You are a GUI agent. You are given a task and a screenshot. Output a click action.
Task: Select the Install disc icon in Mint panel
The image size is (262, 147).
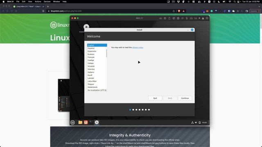pyautogui.click(x=97, y=122)
